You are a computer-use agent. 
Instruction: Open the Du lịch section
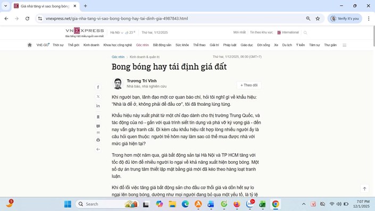287,45
